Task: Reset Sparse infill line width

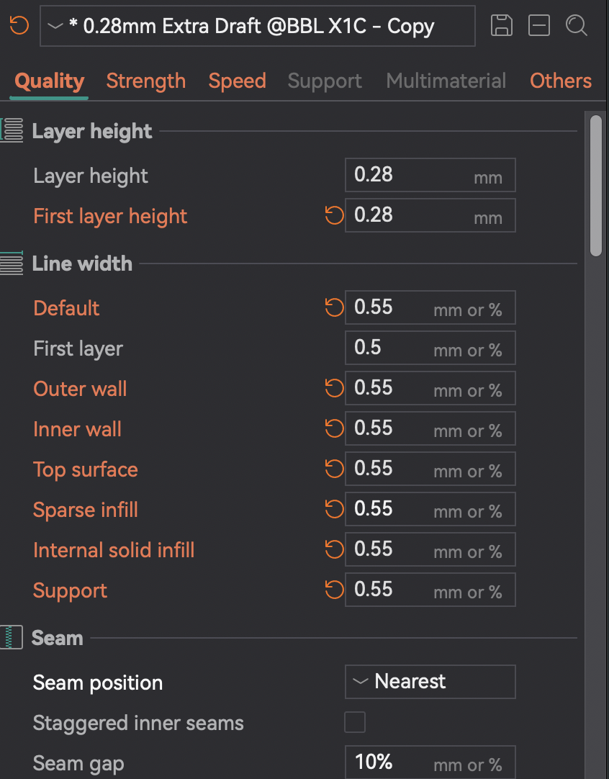Action: (334, 510)
